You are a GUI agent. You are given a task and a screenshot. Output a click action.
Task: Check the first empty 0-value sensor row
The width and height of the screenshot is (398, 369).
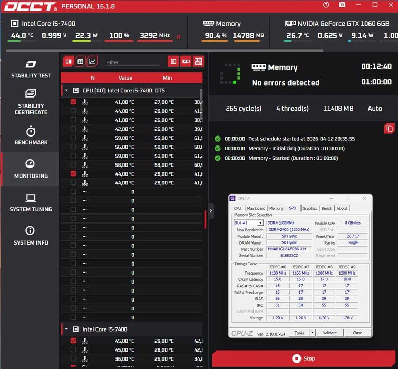coord(73,192)
